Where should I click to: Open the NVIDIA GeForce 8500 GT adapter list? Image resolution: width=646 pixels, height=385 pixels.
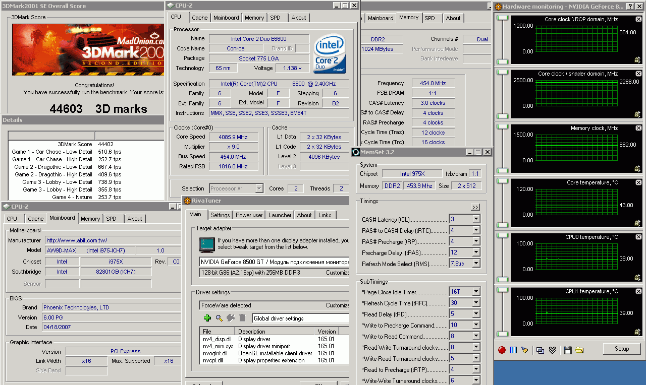274,262
